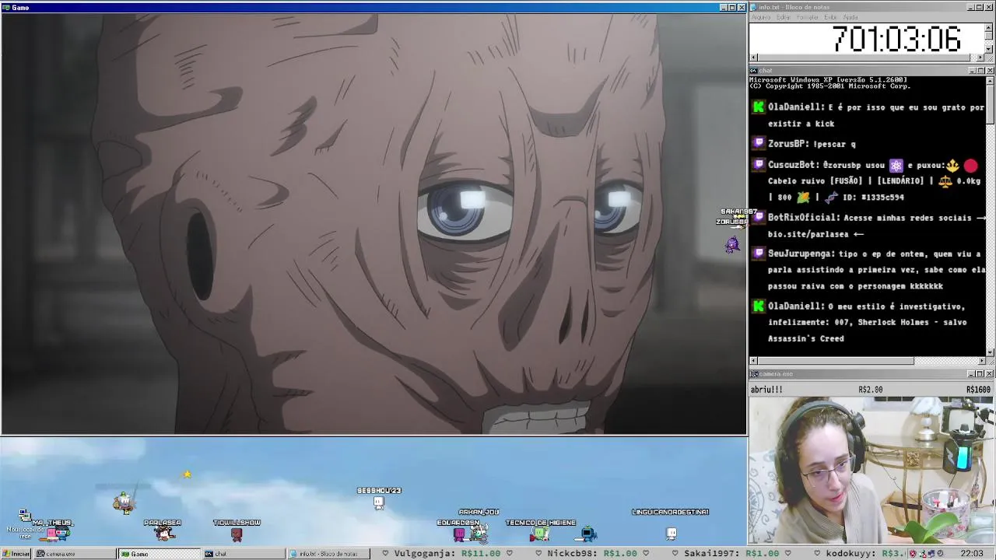Click the LINGUICANORDESTINA1 game character
Image resolution: width=996 pixels, height=560 pixels.
coord(672,534)
